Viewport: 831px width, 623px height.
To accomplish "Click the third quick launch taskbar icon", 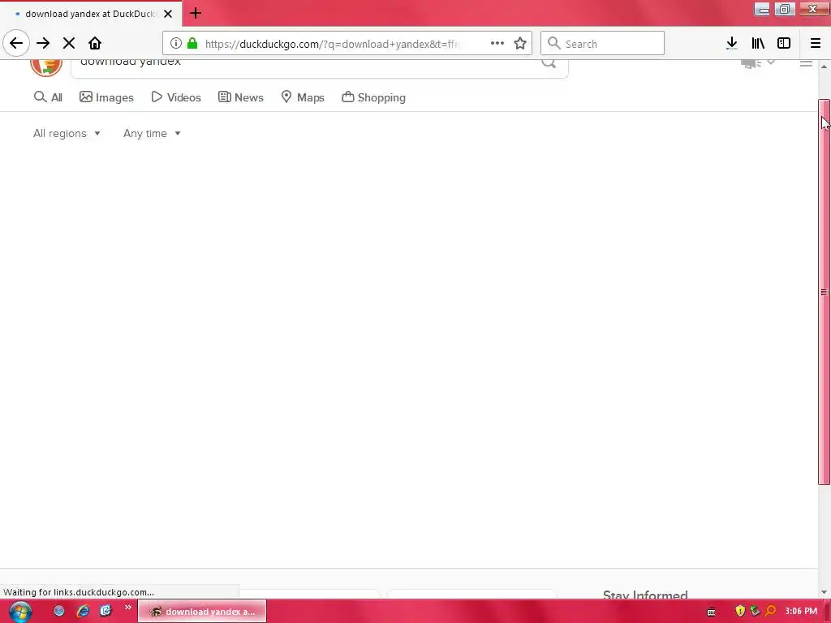I will coord(106,612).
